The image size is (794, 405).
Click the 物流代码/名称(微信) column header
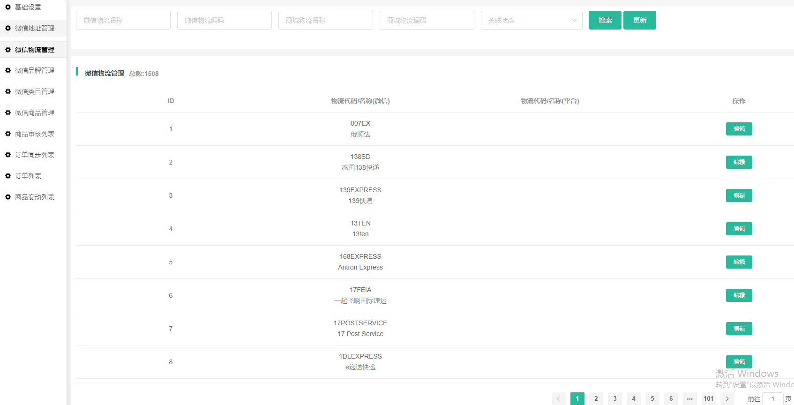360,101
